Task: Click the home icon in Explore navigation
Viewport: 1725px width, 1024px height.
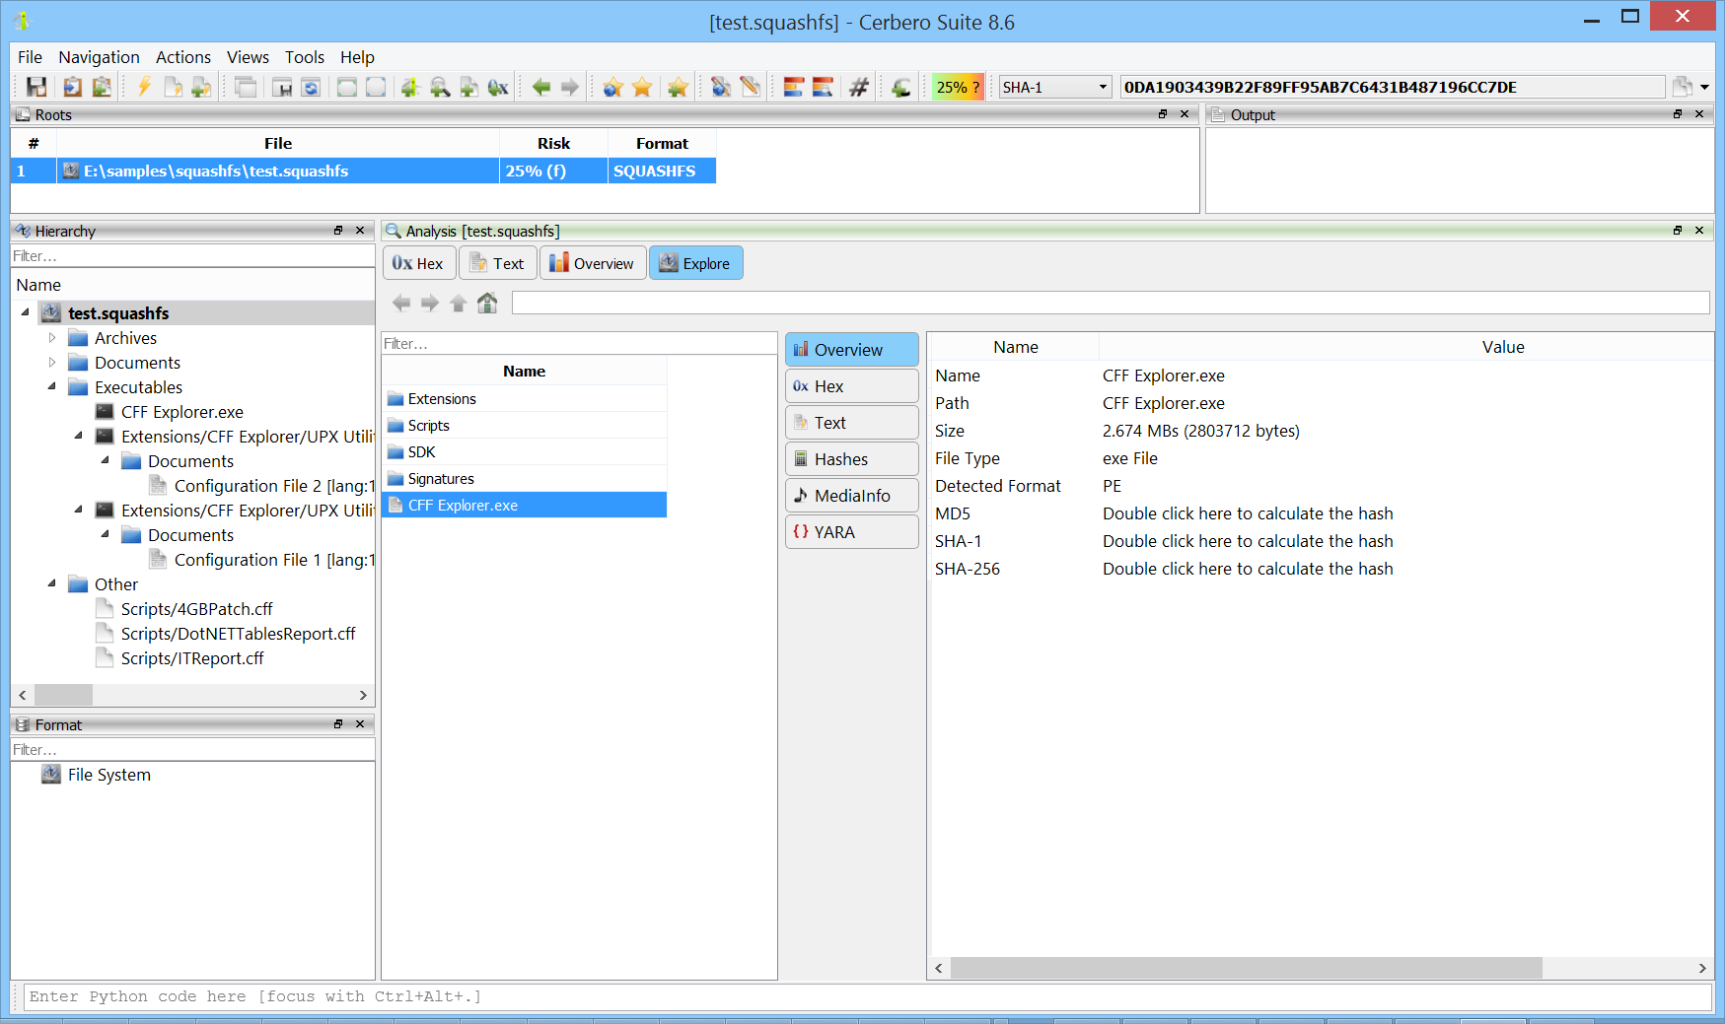Action: click(487, 303)
